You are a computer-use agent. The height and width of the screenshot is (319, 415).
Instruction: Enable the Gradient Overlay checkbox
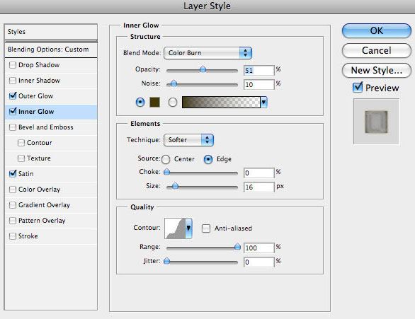[x=13, y=205]
